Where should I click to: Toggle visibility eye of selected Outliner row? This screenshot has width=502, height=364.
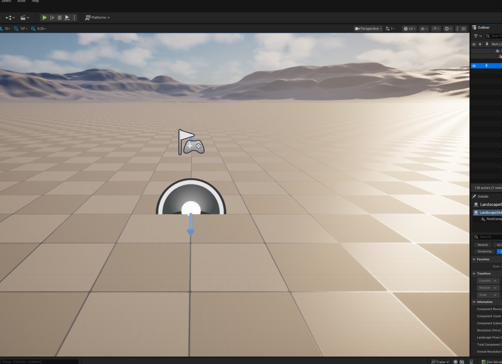(x=474, y=66)
